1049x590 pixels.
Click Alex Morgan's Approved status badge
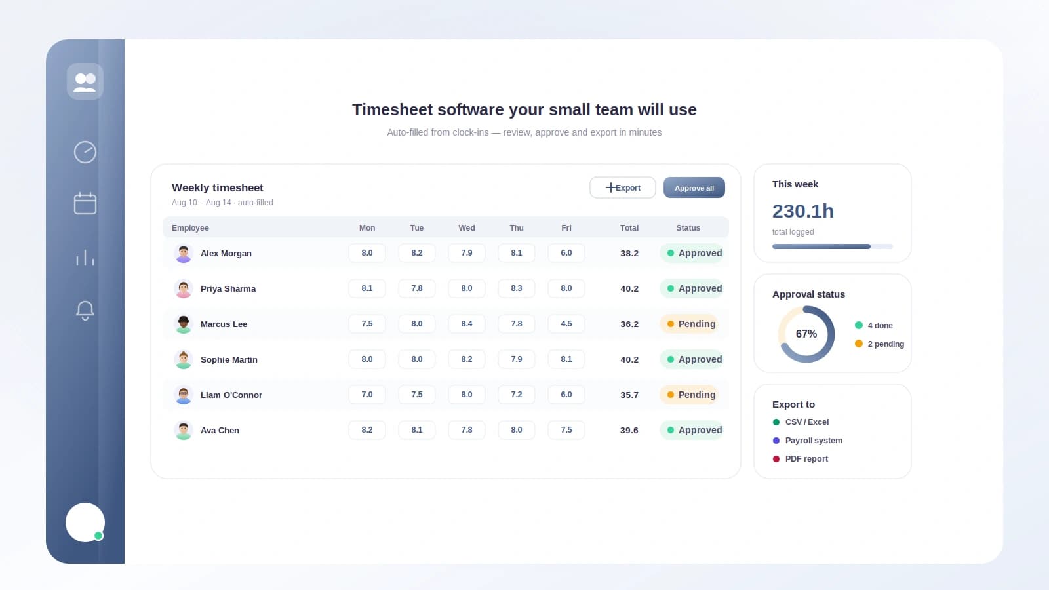(x=692, y=253)
